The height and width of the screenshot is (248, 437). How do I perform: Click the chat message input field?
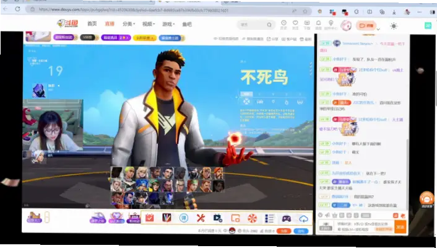click(x=364, y=226)
